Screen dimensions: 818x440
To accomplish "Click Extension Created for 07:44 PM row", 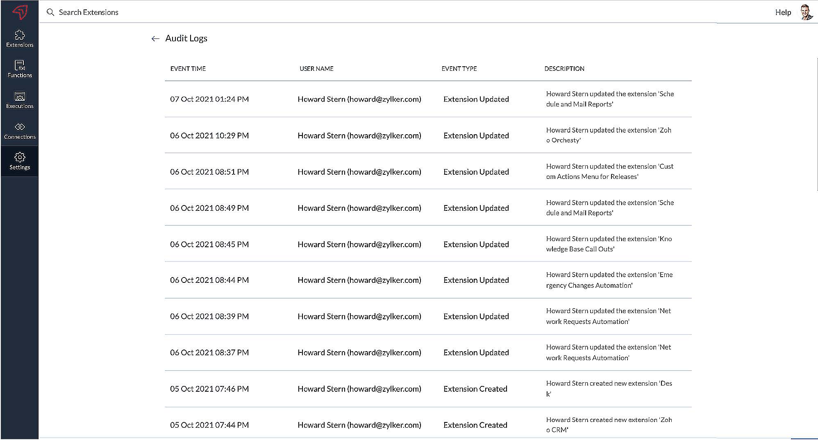I will (475, 425).
